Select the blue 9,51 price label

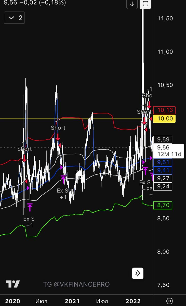163,162
